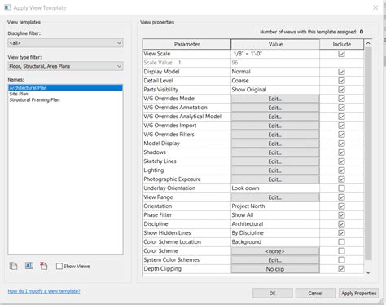Open 'How do I modify a view template?' link
This screenshot has height=305, width=386.
coord(44,291)
